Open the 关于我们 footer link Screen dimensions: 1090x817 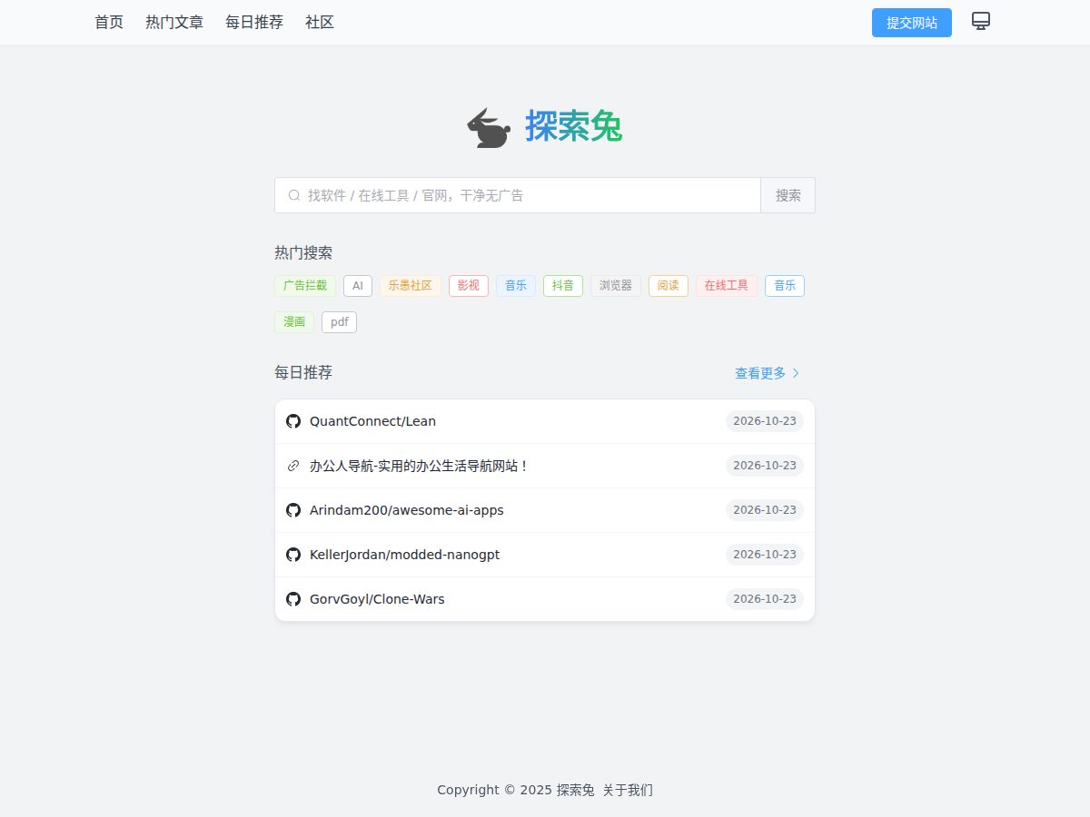coord(628,790)
